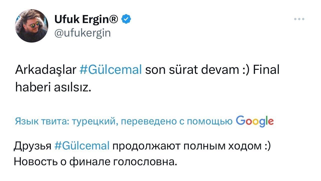
Task: Click the word "Final" in the tweet
Action: tap(266, 70)
